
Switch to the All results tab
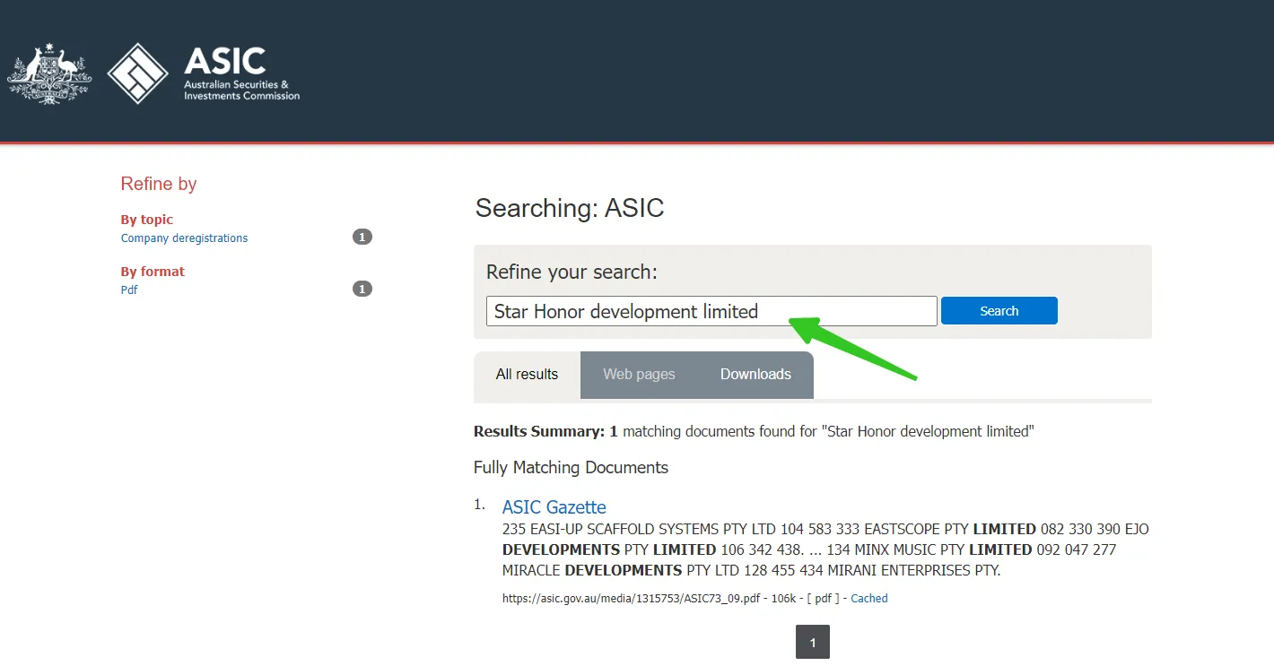tap(527, 375)
